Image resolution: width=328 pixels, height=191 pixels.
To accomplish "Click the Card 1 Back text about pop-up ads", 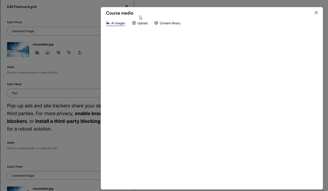I will 54,117.
